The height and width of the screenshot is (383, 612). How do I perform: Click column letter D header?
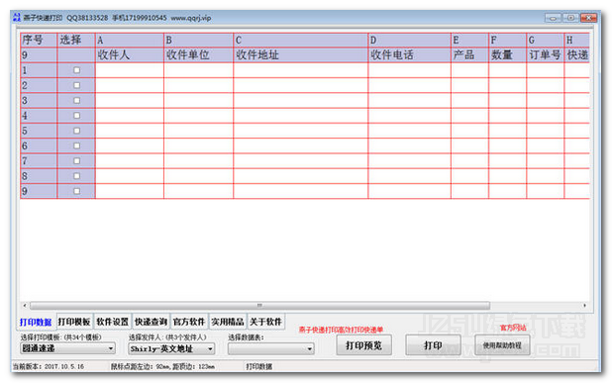pos(409,41)
